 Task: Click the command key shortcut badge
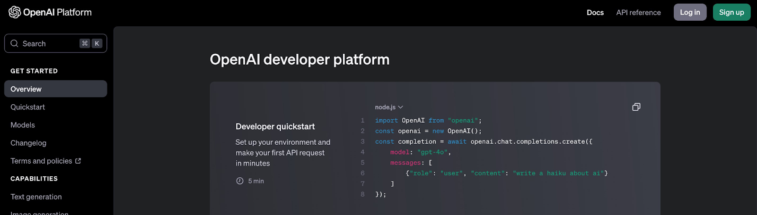click(85, 43)
